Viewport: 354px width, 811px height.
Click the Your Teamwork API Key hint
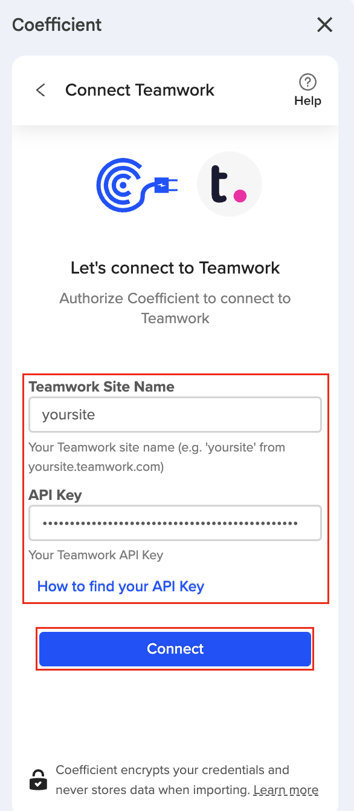pos(96,554)
